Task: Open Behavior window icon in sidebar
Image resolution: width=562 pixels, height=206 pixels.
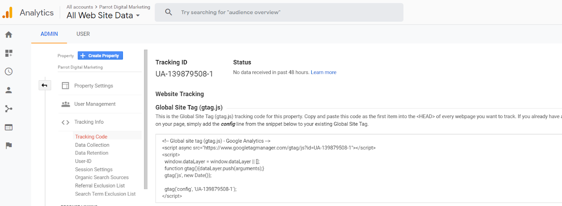Action: coord(9,127)
